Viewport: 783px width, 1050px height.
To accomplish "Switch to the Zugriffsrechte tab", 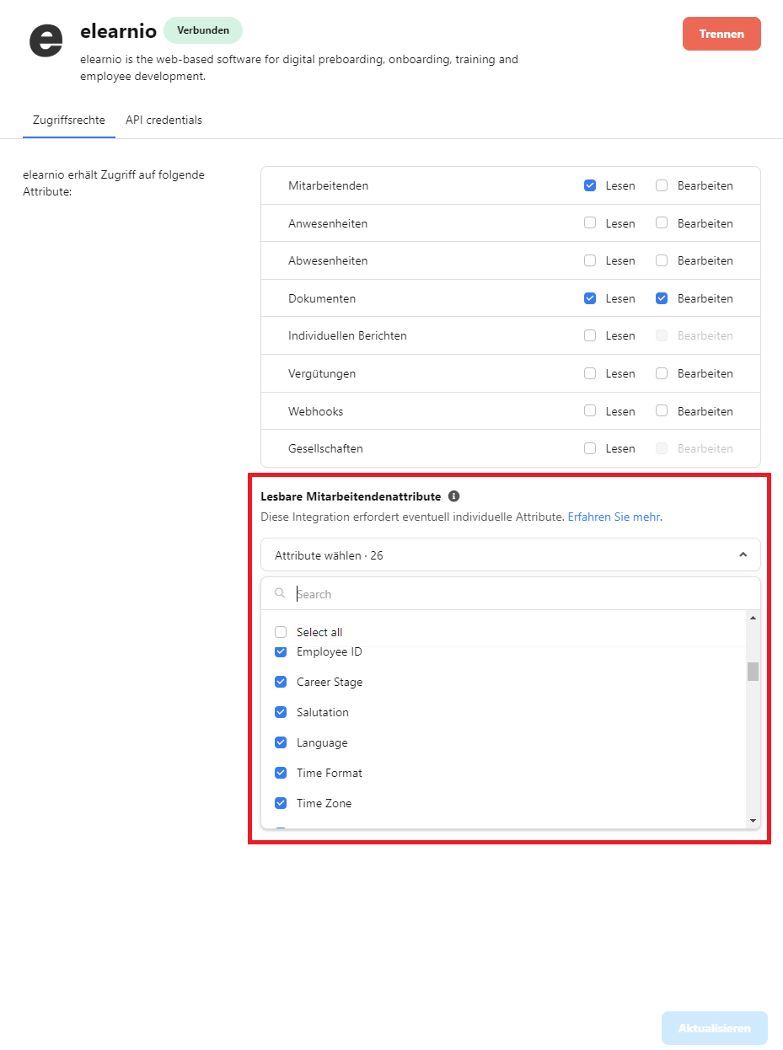I will [x=69, y=120].
